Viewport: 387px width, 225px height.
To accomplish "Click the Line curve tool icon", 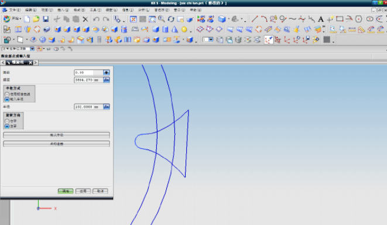I will point(255,19).
